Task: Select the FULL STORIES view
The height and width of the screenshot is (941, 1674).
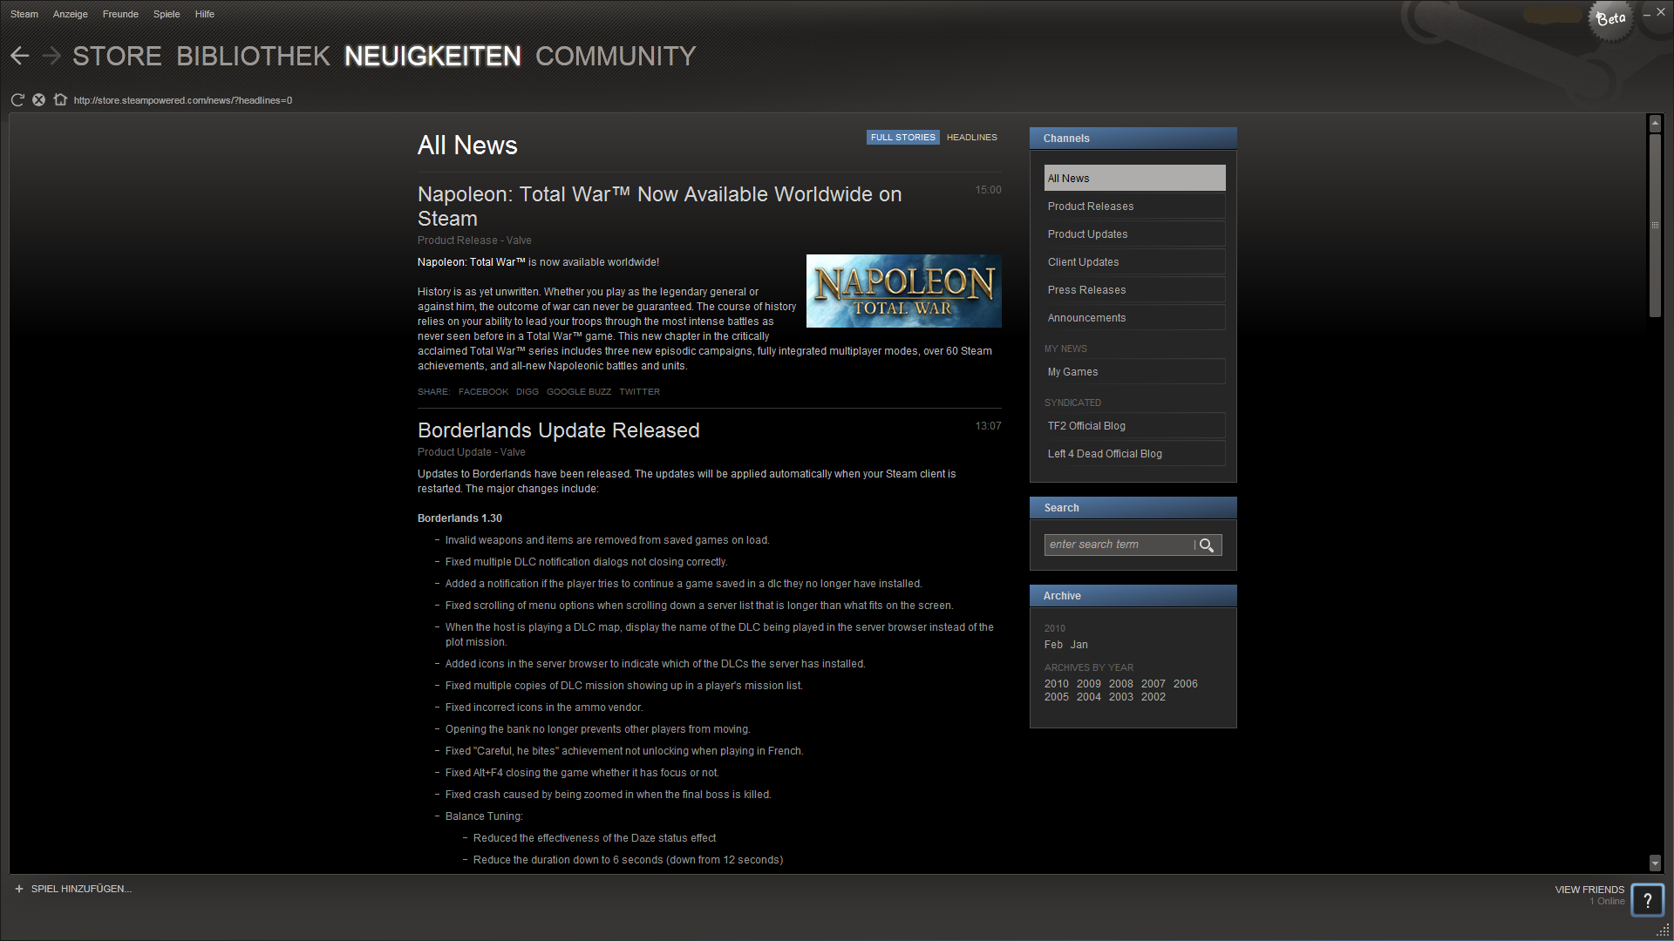Action: tap(902, 138)
